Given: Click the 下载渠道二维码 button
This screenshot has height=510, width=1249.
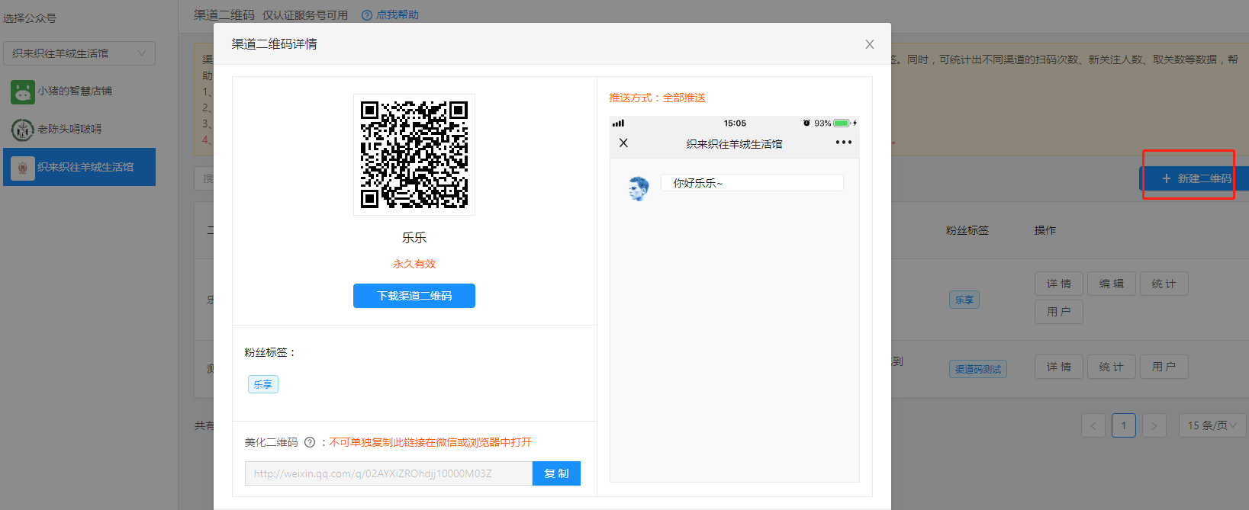Looking at the screenshot, I should (x=414, y=296).
